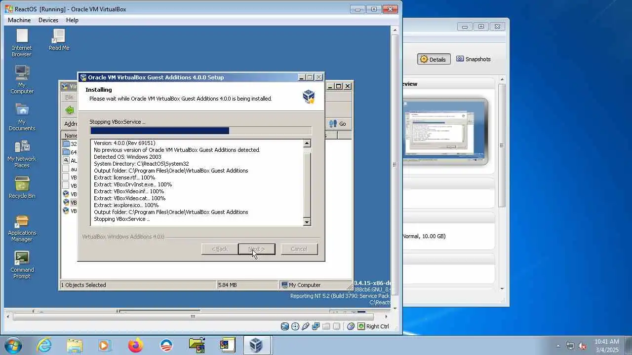The image size is (632, 355).
Task: Open the File menu in explorer window
Action: pos(69,97)
